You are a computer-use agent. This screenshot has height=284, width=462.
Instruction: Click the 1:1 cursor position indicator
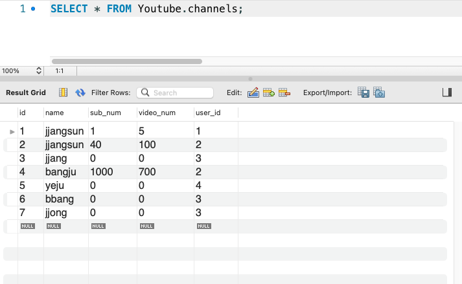point(60,71)
